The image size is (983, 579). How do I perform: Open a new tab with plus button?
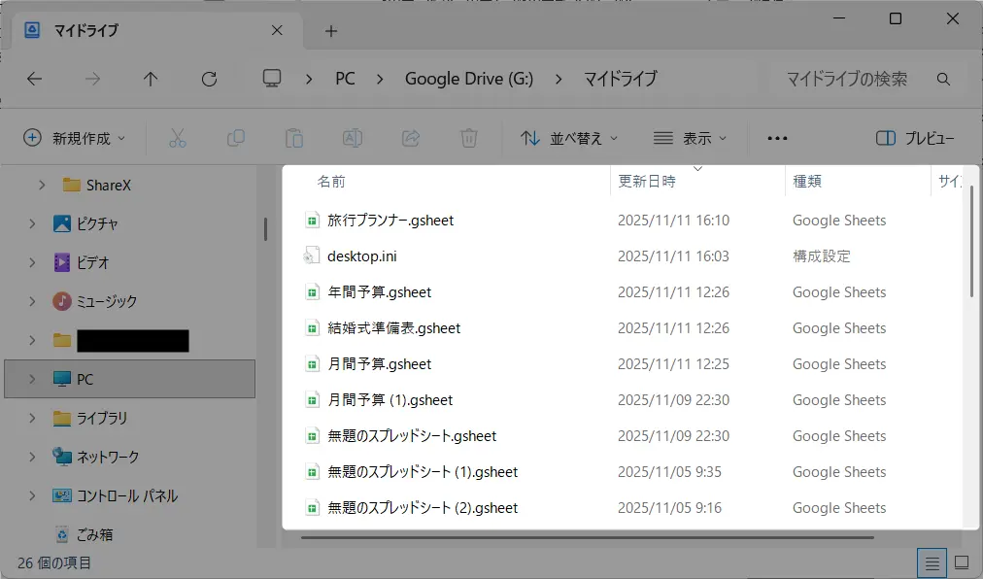tap(330, 31)
